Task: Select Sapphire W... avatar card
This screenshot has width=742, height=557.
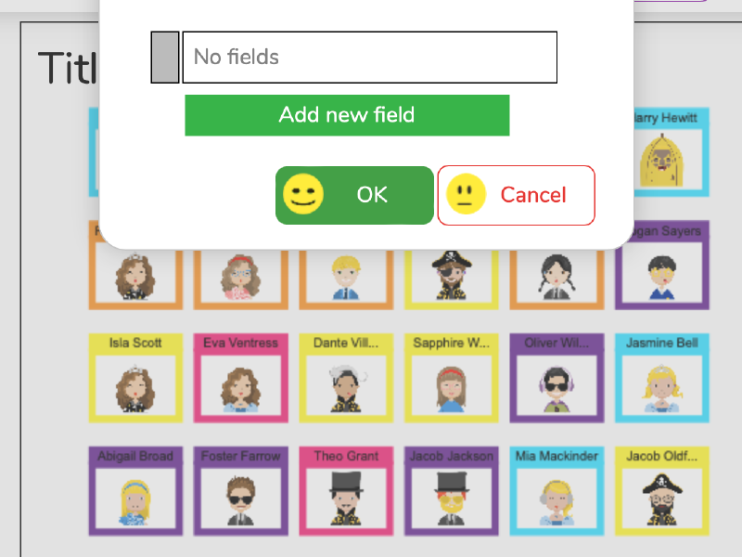Action: coord(451,378)
